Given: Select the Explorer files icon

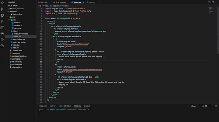Looking at the screenshot, I should point(2,15).
